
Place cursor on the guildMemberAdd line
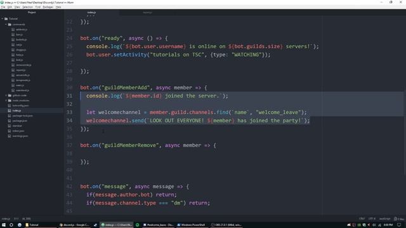(x=144, y=87)
